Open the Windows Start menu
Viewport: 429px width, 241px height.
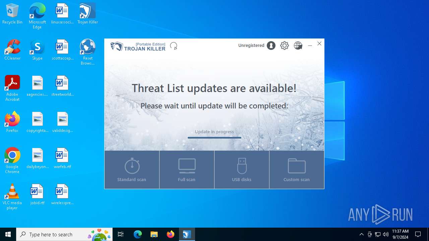pyautogui.click(x=8, y=234)
